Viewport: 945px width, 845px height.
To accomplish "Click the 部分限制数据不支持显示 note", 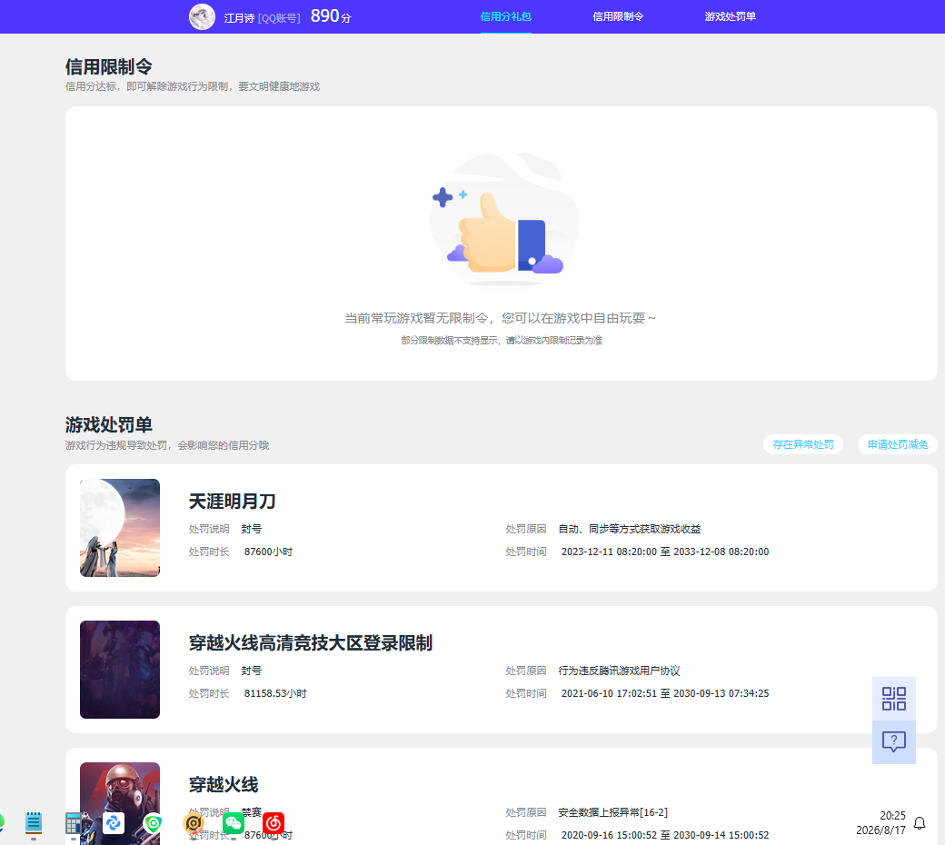I will click(x=502, y=341).
